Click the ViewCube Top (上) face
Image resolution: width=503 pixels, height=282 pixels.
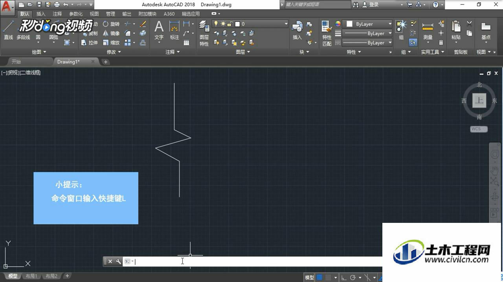coord(479,100)
